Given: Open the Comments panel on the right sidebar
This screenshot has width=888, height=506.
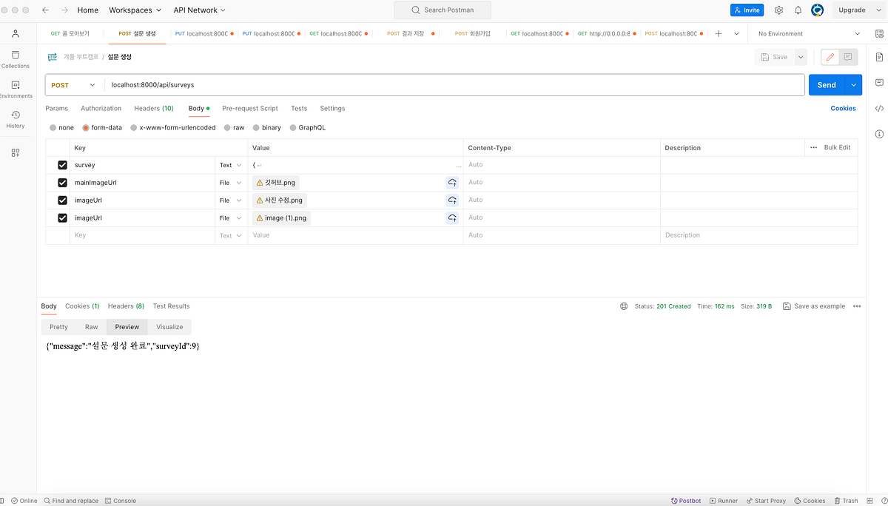Looking at the screenshot, I should (x=878, y=82).
